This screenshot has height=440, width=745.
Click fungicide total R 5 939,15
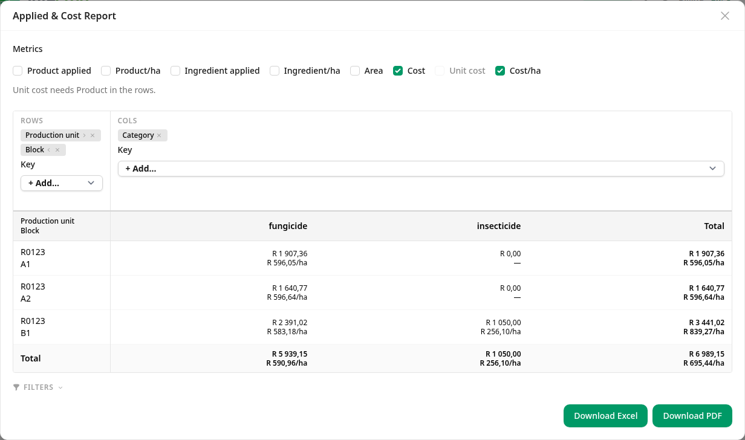(x=290, y=354)
